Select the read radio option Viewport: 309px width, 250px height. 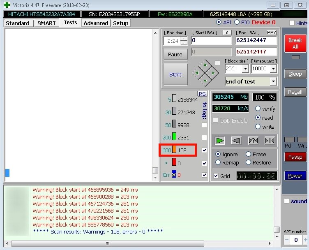[258, 118]
